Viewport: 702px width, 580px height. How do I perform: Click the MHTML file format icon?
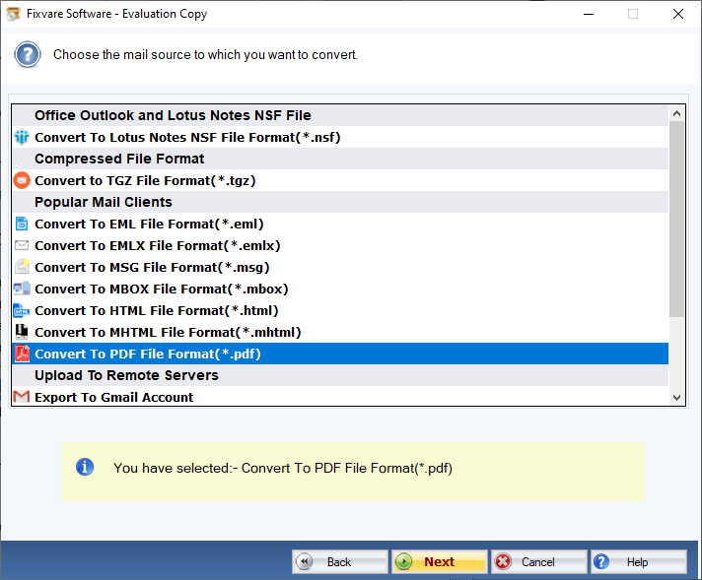pos(22,332)
